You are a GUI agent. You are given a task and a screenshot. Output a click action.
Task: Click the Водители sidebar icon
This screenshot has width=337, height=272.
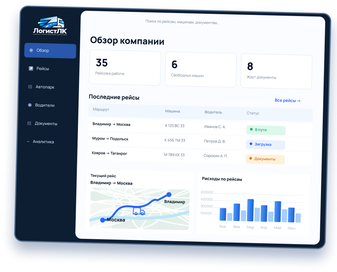click(30, 105)
